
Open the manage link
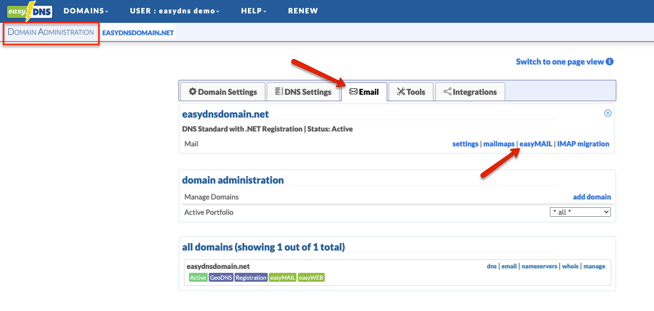pos(595,266)
